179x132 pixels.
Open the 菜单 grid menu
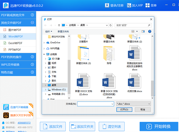[x=151, y=5]
